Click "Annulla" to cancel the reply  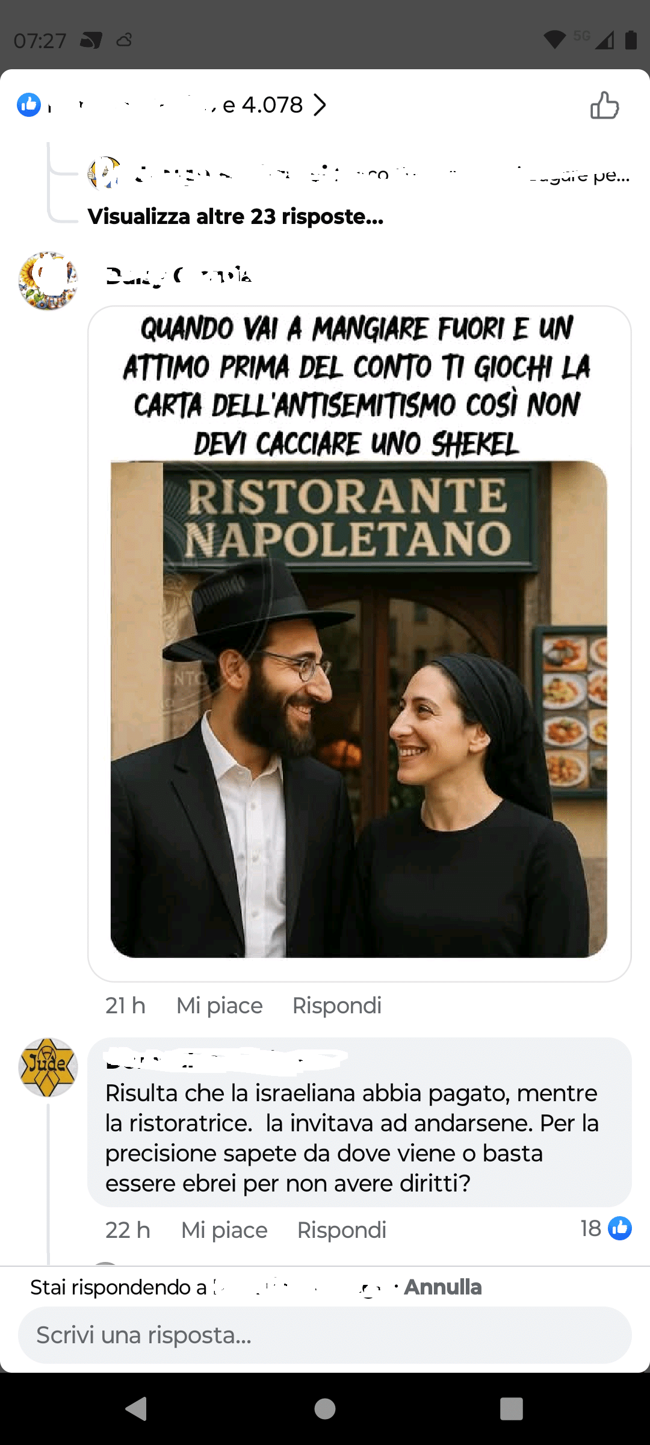(442, 1287)
